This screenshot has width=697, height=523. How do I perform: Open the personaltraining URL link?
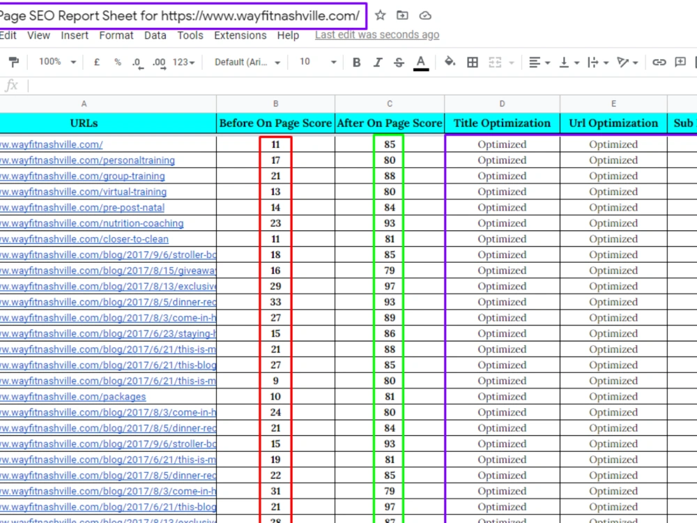[x=87, y=160]
